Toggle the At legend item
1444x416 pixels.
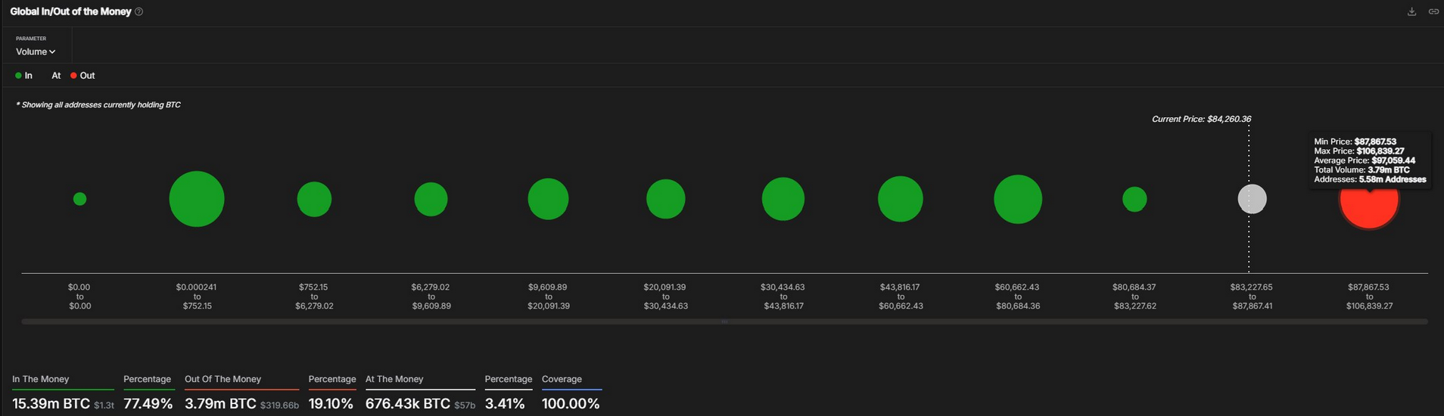pos(55,76)
